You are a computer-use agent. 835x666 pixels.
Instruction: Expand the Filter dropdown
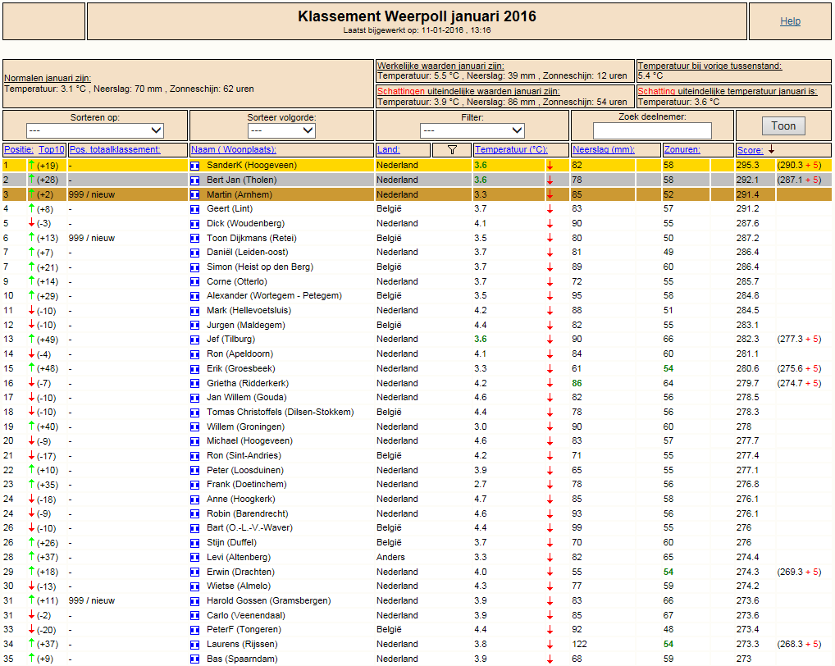coord(472,130)
